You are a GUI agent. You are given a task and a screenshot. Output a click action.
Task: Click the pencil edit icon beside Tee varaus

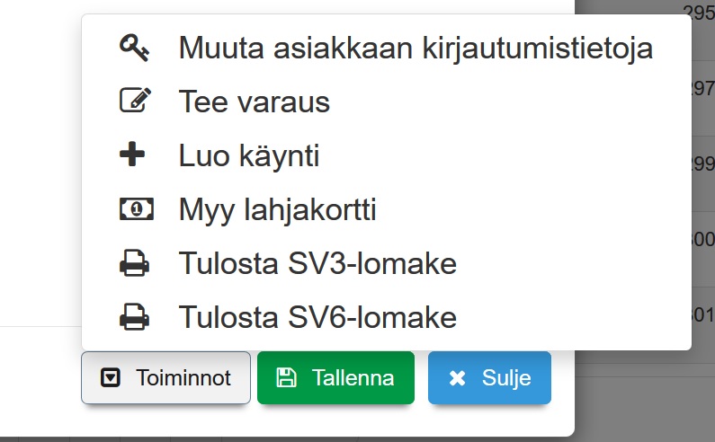coord(135,101)
